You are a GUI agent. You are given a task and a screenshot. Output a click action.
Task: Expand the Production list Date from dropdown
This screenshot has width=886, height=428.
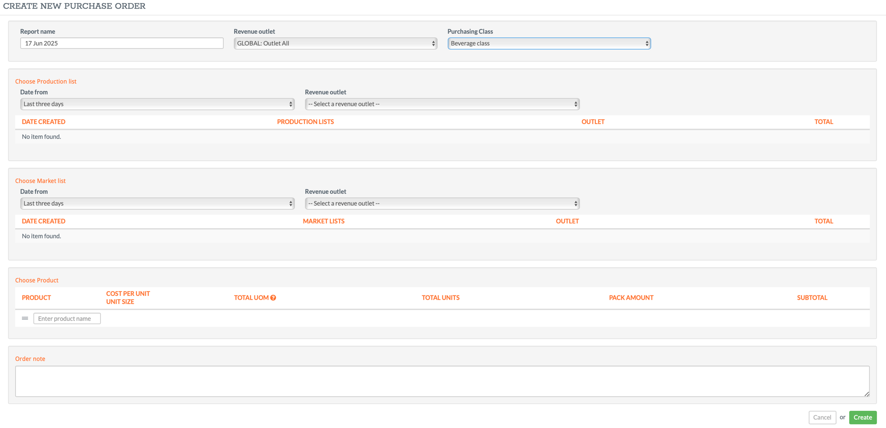pos(157,104)
